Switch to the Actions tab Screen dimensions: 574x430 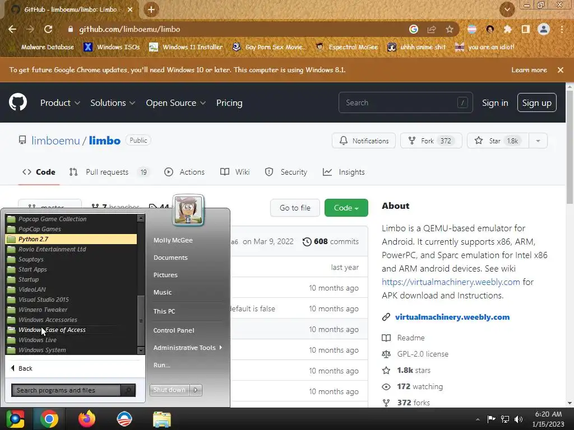point(184,172)
